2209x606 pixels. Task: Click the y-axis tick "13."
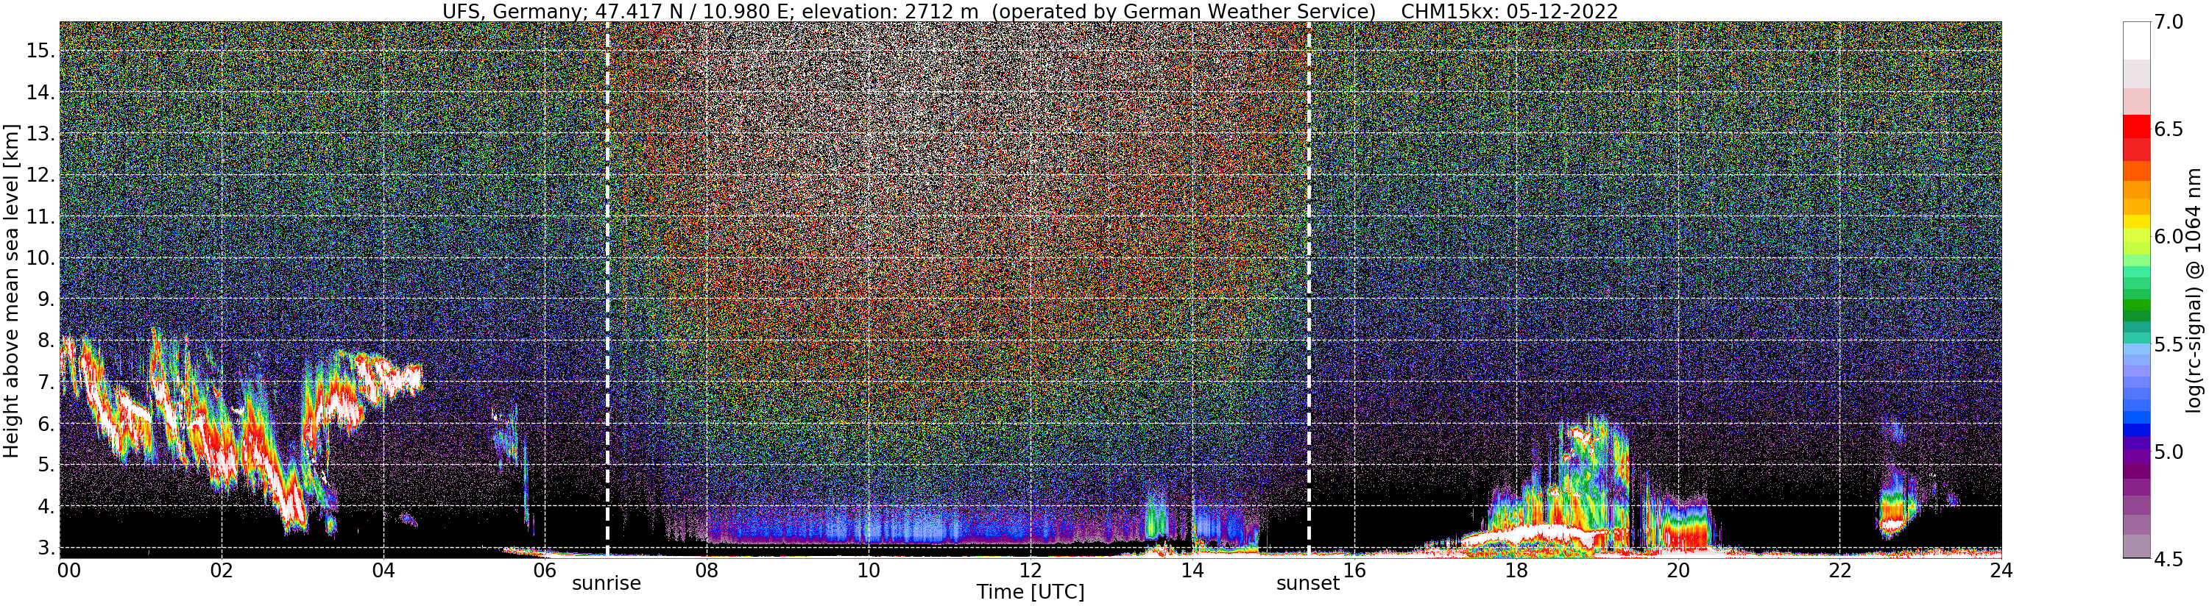tap(40, 134)
